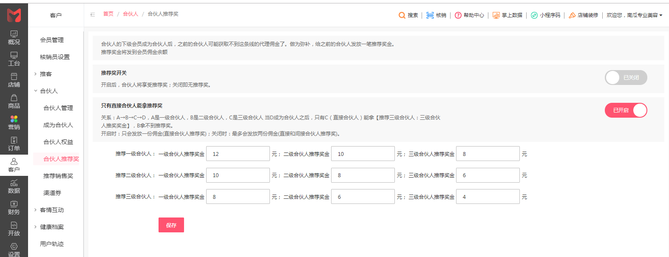This screenshot has width=669, height=257.
Task: Select the 客户 customer sidebar icon
Action: [14, 165]
